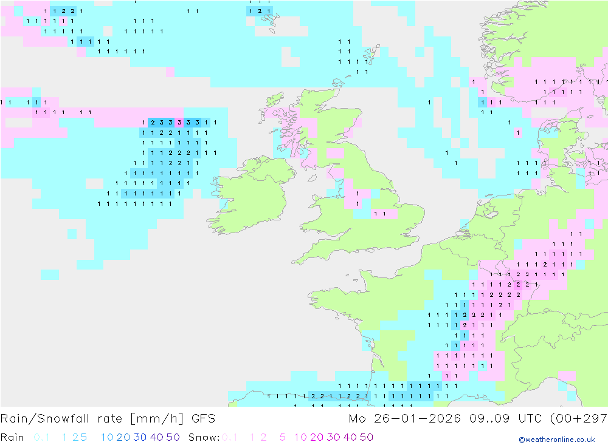Viewport: 608px width, 445px height.
Task: Select the snow legend value 10
Action: (300, 437)
